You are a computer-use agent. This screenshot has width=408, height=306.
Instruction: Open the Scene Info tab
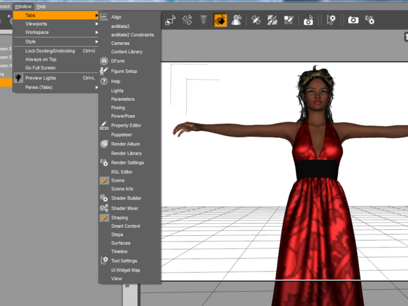pyautogui.click(x=130, y=189)
